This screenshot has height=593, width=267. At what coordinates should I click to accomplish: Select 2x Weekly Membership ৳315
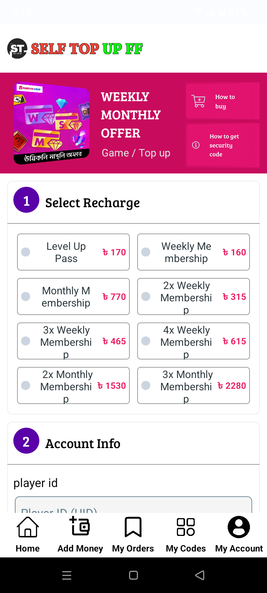point(194,296)
